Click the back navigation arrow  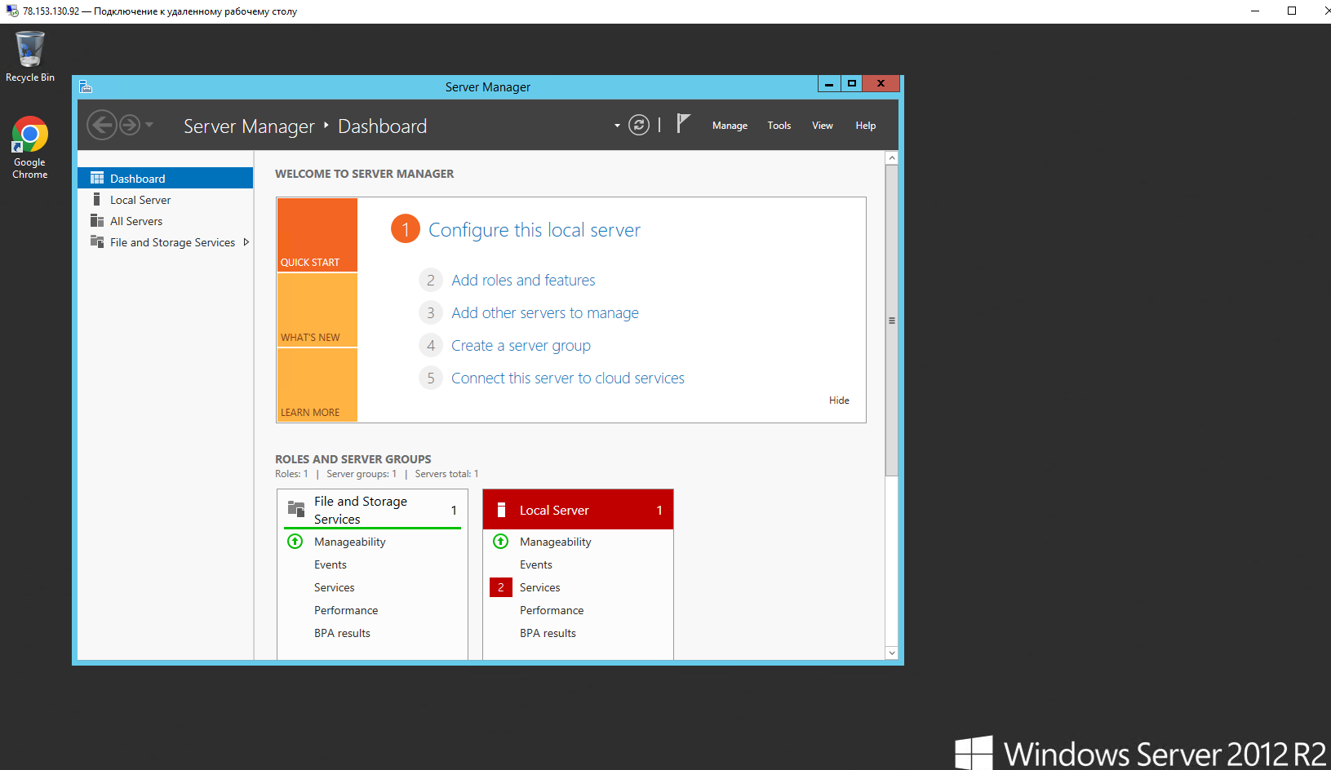(101, 126)
